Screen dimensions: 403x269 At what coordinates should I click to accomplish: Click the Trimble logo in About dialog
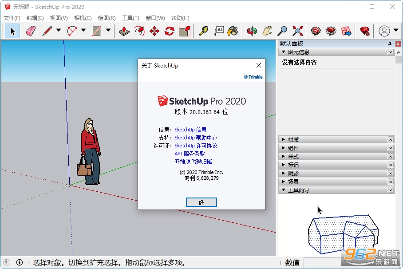tap(253, 77)
